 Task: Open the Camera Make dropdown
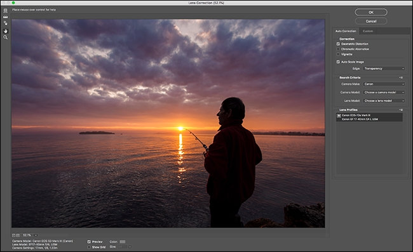coord(384,84)
